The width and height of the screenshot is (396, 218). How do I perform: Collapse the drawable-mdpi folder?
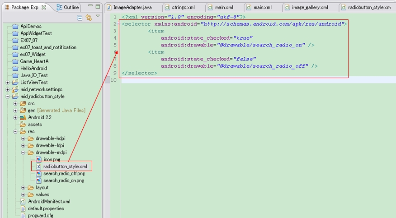click(x=23, y=153)
